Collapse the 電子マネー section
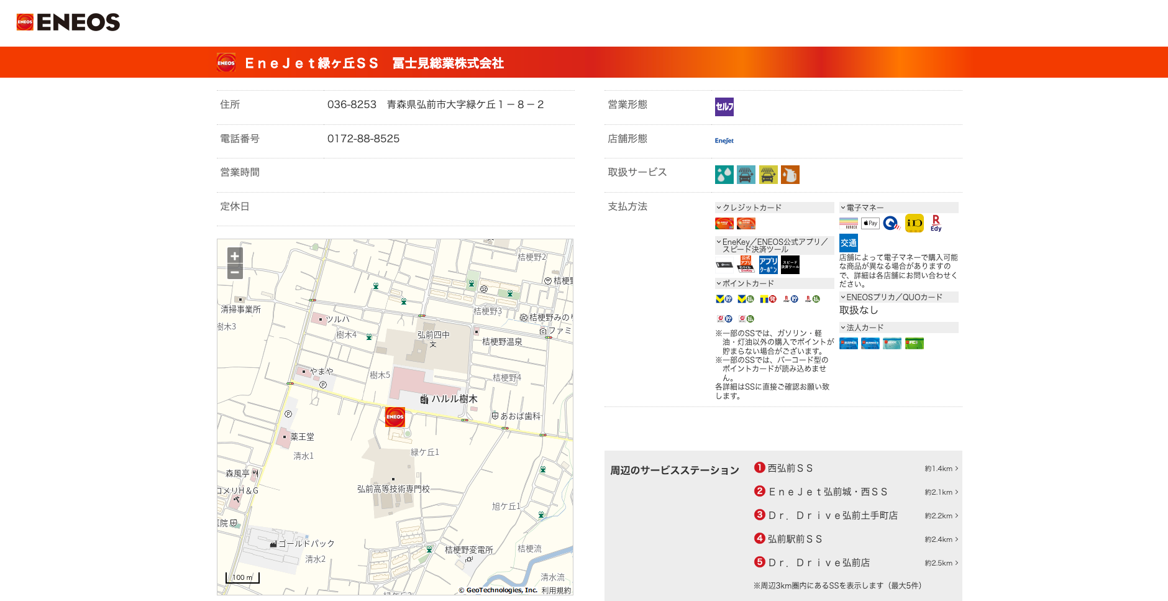Screen dimensions: 1168x601 898,208
